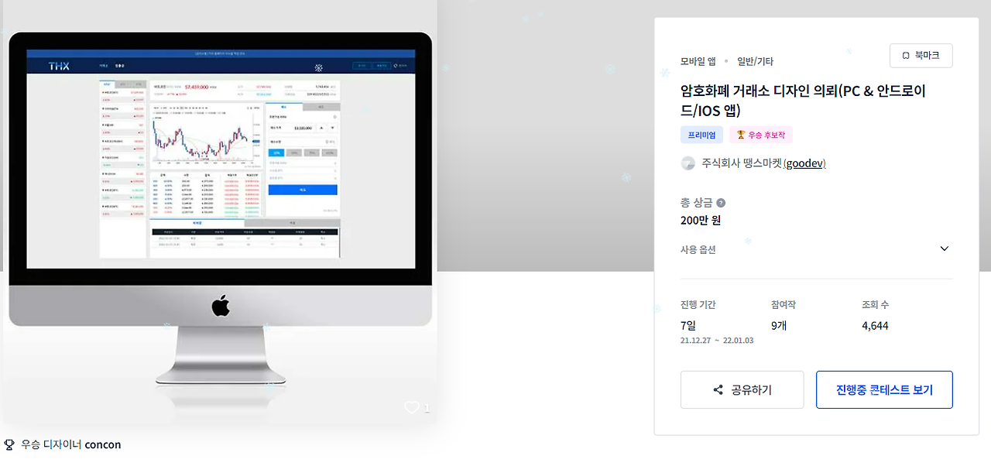Viewport: 991px width, 466px height.
Task: Expand the 사용 옵션 chevron arrow
Action: point(944,248)
